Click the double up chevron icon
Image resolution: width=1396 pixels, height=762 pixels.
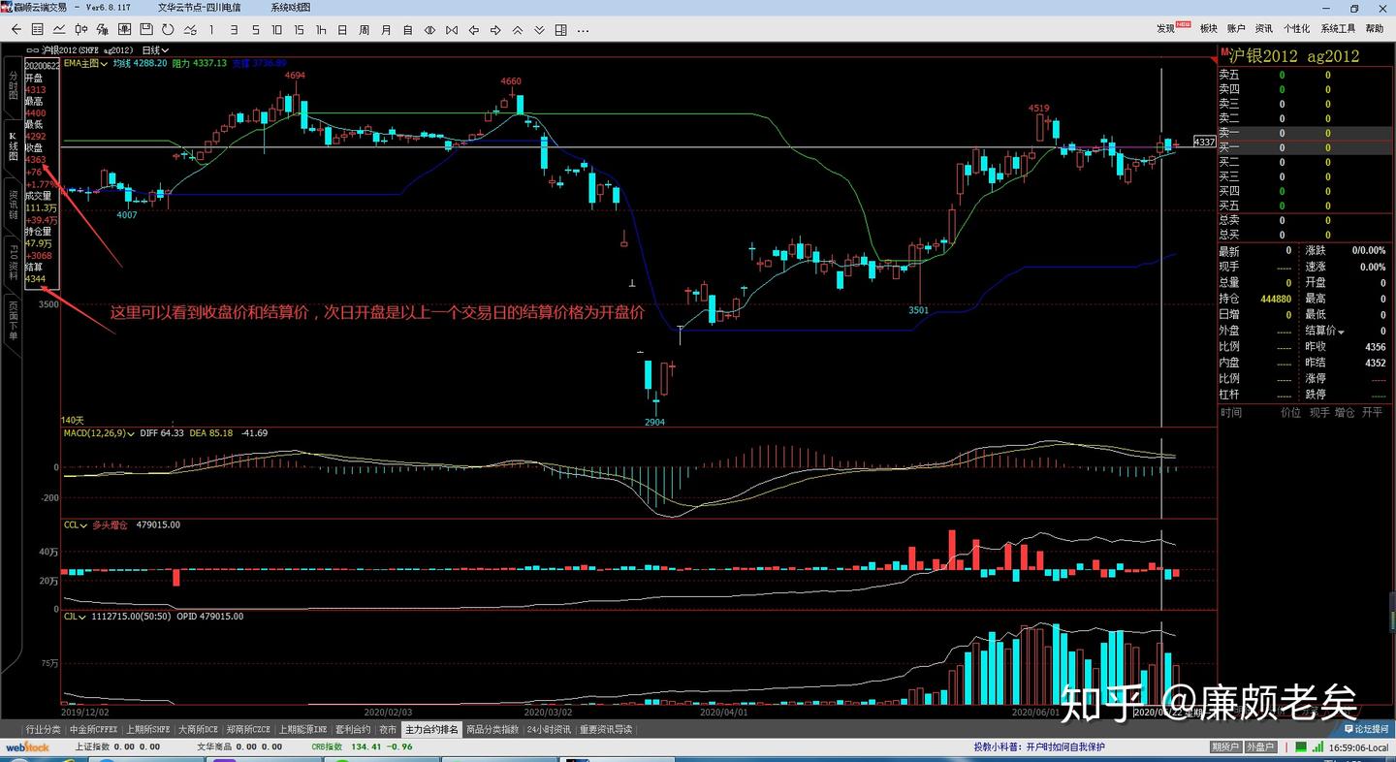[518, 30]
